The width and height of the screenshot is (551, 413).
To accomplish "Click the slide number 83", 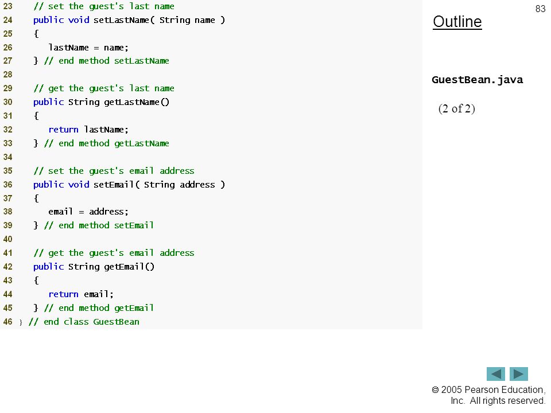I will 540,9.
